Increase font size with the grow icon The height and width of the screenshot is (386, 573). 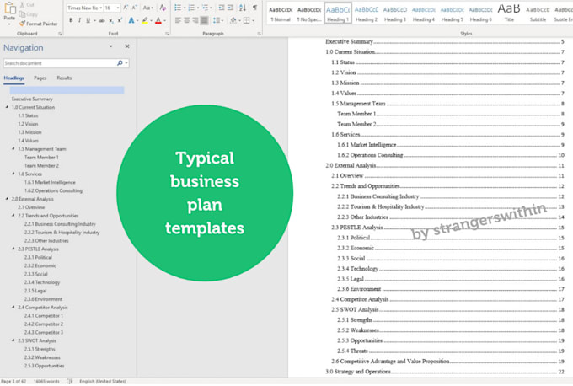coord(126,8)
